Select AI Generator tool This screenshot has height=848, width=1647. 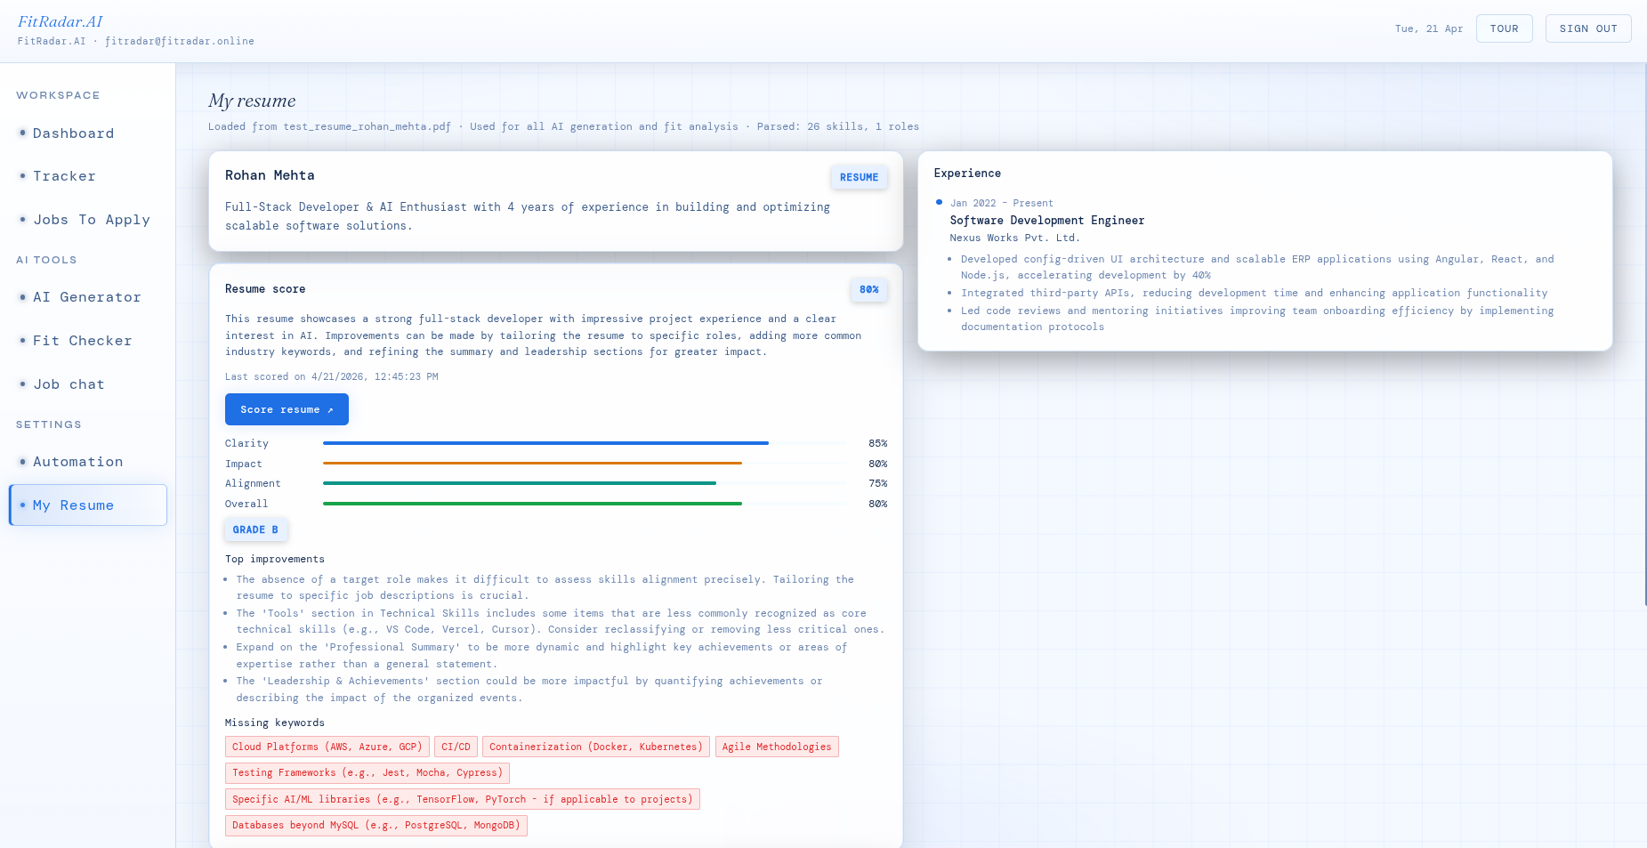87,297
